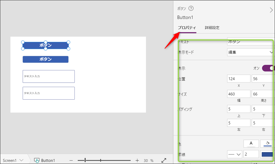
Task: Click the zoom slider handle
Action: 85,160
